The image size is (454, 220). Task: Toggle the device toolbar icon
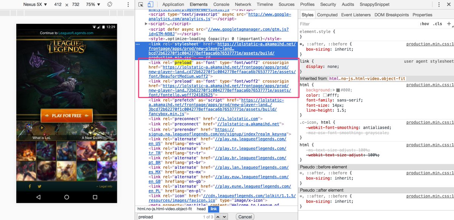click(150, 5)
